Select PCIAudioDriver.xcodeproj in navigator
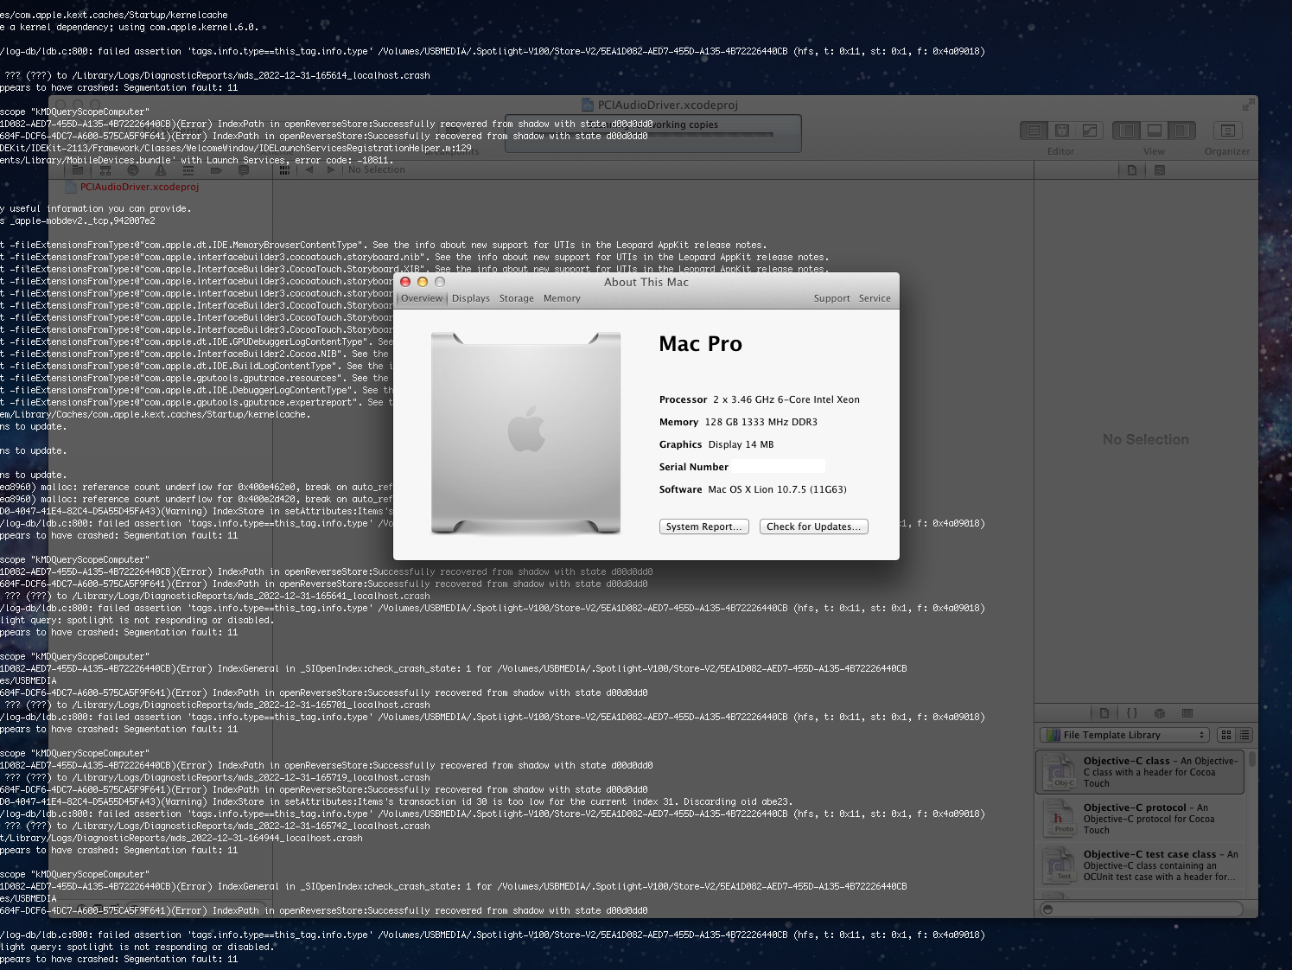This screenshot has height=970, width=1292. [x=139, y=187]
